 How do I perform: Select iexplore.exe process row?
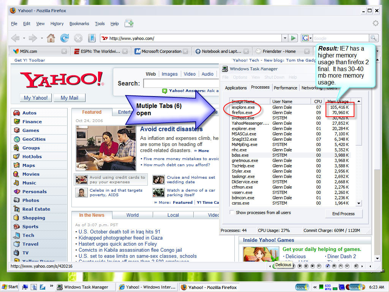pos(290,107)
